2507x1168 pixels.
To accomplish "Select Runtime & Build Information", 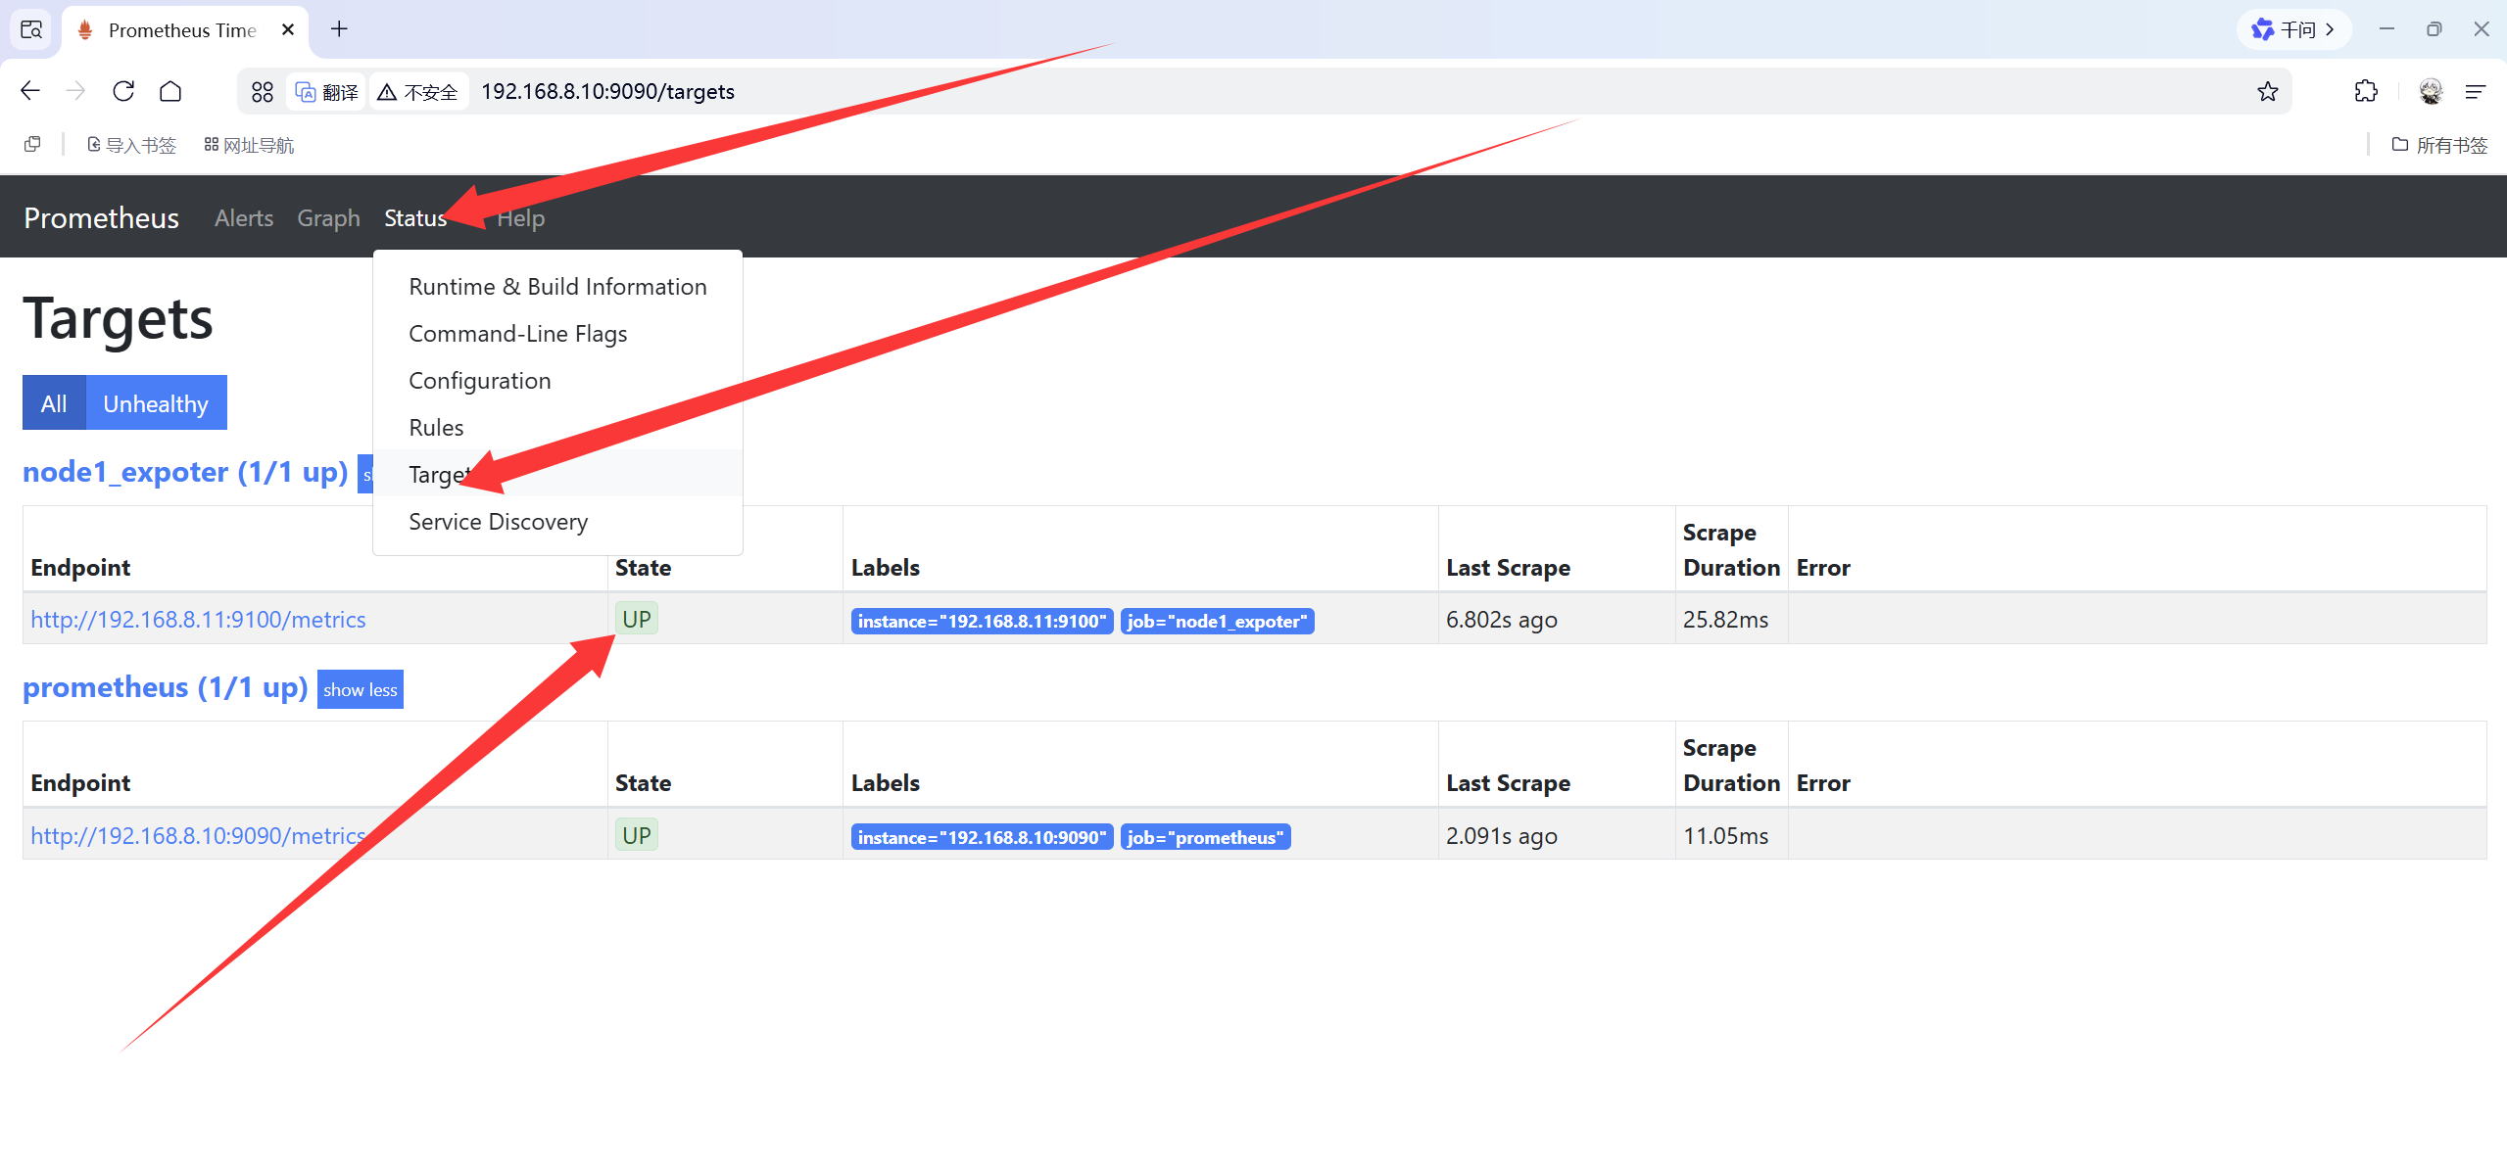I will pos(557,287).
